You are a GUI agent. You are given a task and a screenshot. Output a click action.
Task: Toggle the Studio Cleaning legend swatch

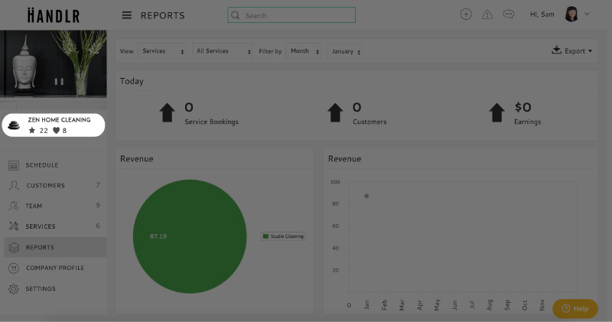[x=265, y=236]
